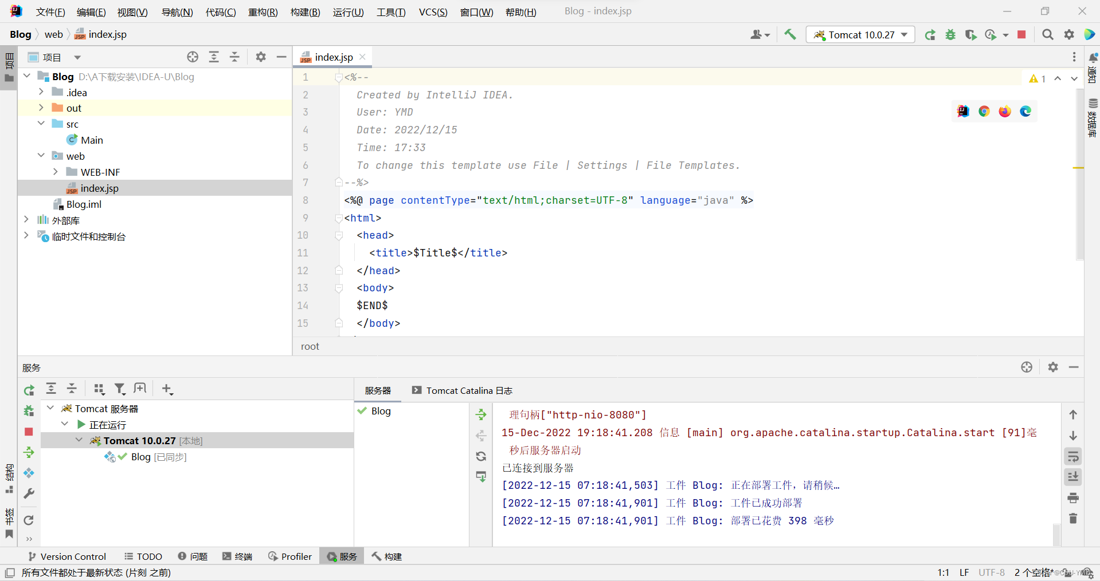Close the index.jsp editor tab
This screenshot has width=1100, height=581.
(x=362, y=57)
